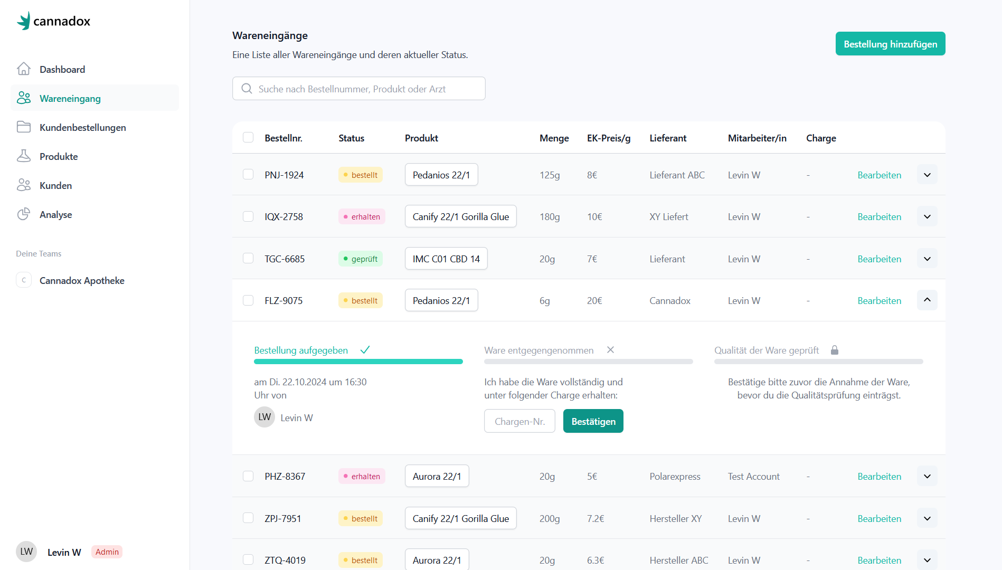Select the Analyse chart icon
The image size is (1002, 570).
tap(24, 214)
